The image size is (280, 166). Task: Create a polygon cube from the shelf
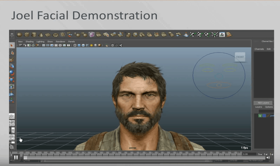click(27, 35)
